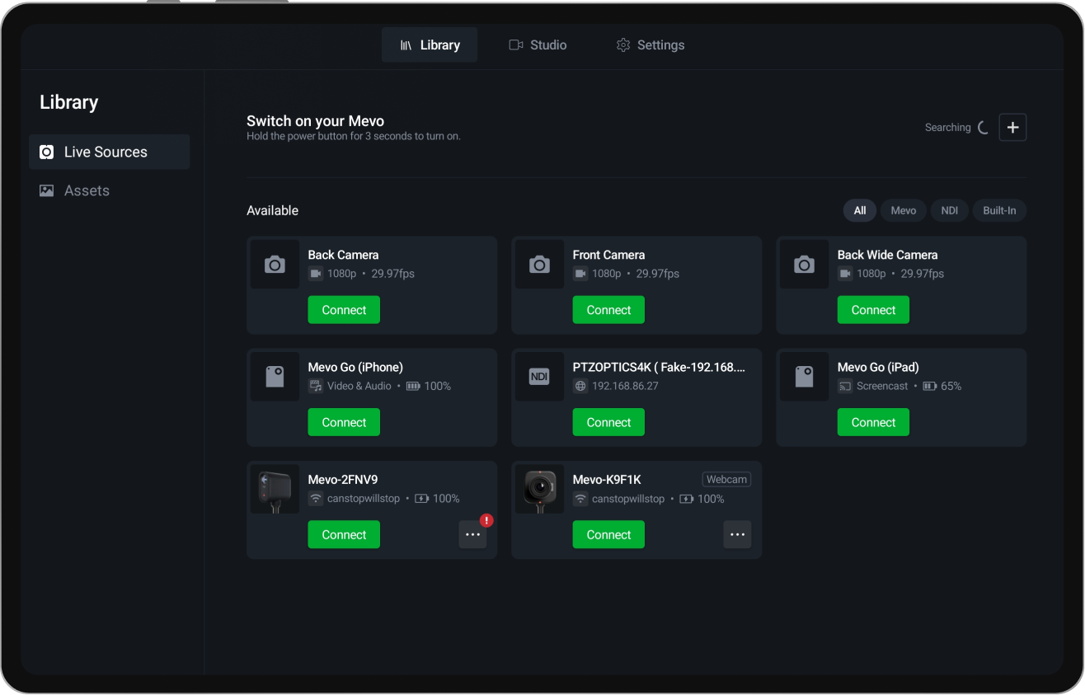Image resolution: width=1085 pixels, height=695 pixels.
Task: Filter available sources by NDI
Action: [949, 210]
